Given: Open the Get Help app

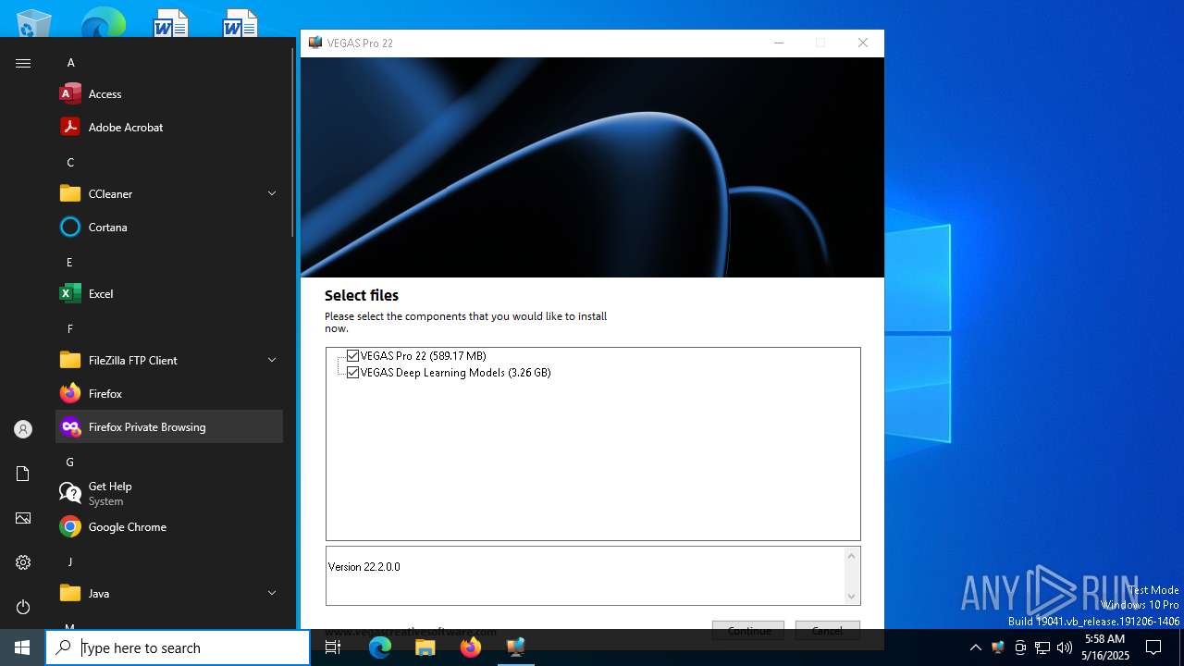Looking at the screenshot, I should [x=169, y=494].
